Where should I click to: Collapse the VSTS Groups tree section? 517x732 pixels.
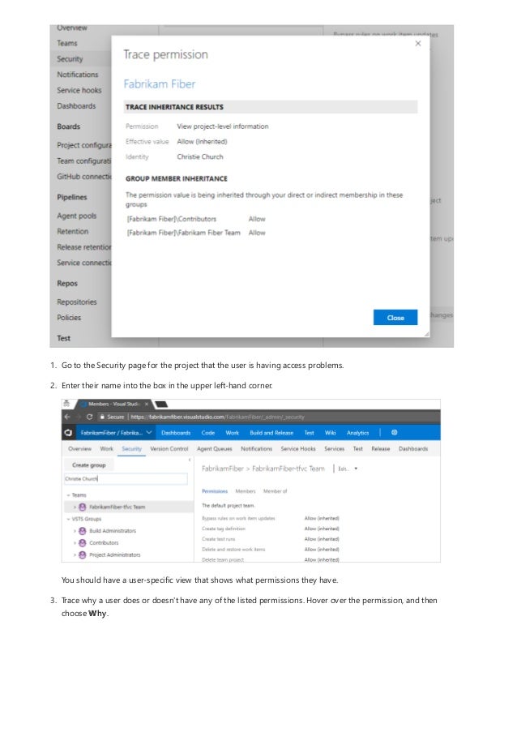coord(68,519)
